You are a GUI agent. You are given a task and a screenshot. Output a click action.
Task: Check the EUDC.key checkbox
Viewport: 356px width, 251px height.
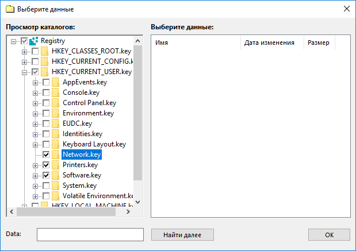coord(46,123)
